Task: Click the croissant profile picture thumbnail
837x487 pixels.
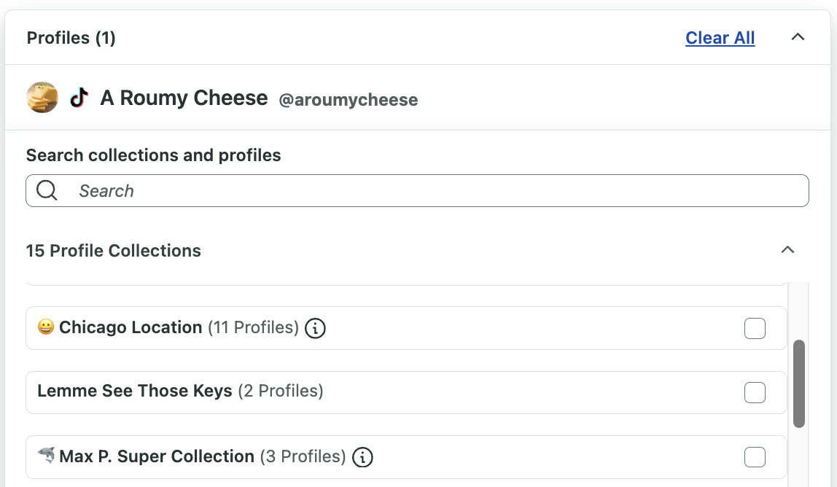Action: click(x=42, y=96)
